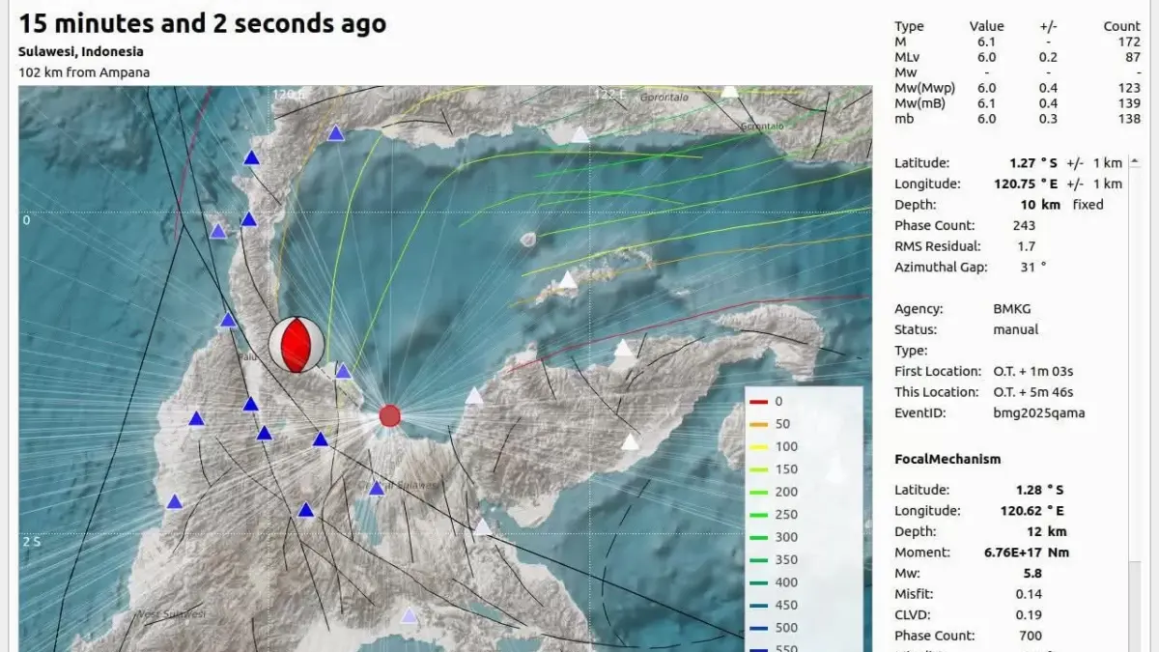Select the CLVD value 0.19
The width and height of the screenshot is (1159, 652).
point(1030,614)
